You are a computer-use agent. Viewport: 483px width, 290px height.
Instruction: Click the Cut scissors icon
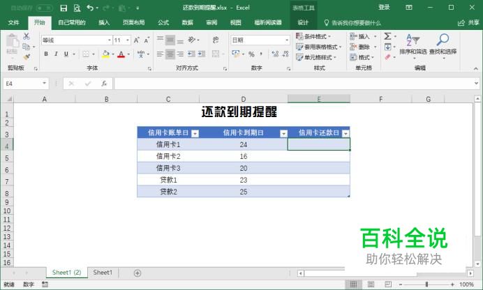[27, 36]
